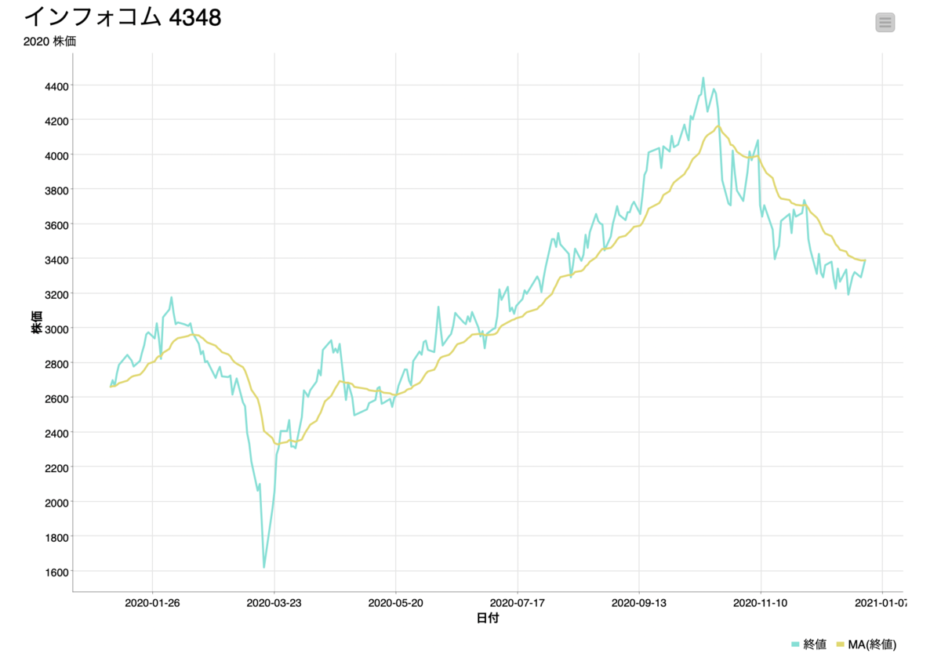
Task: Click the y-axis label 2600
Action: (56, 398)
